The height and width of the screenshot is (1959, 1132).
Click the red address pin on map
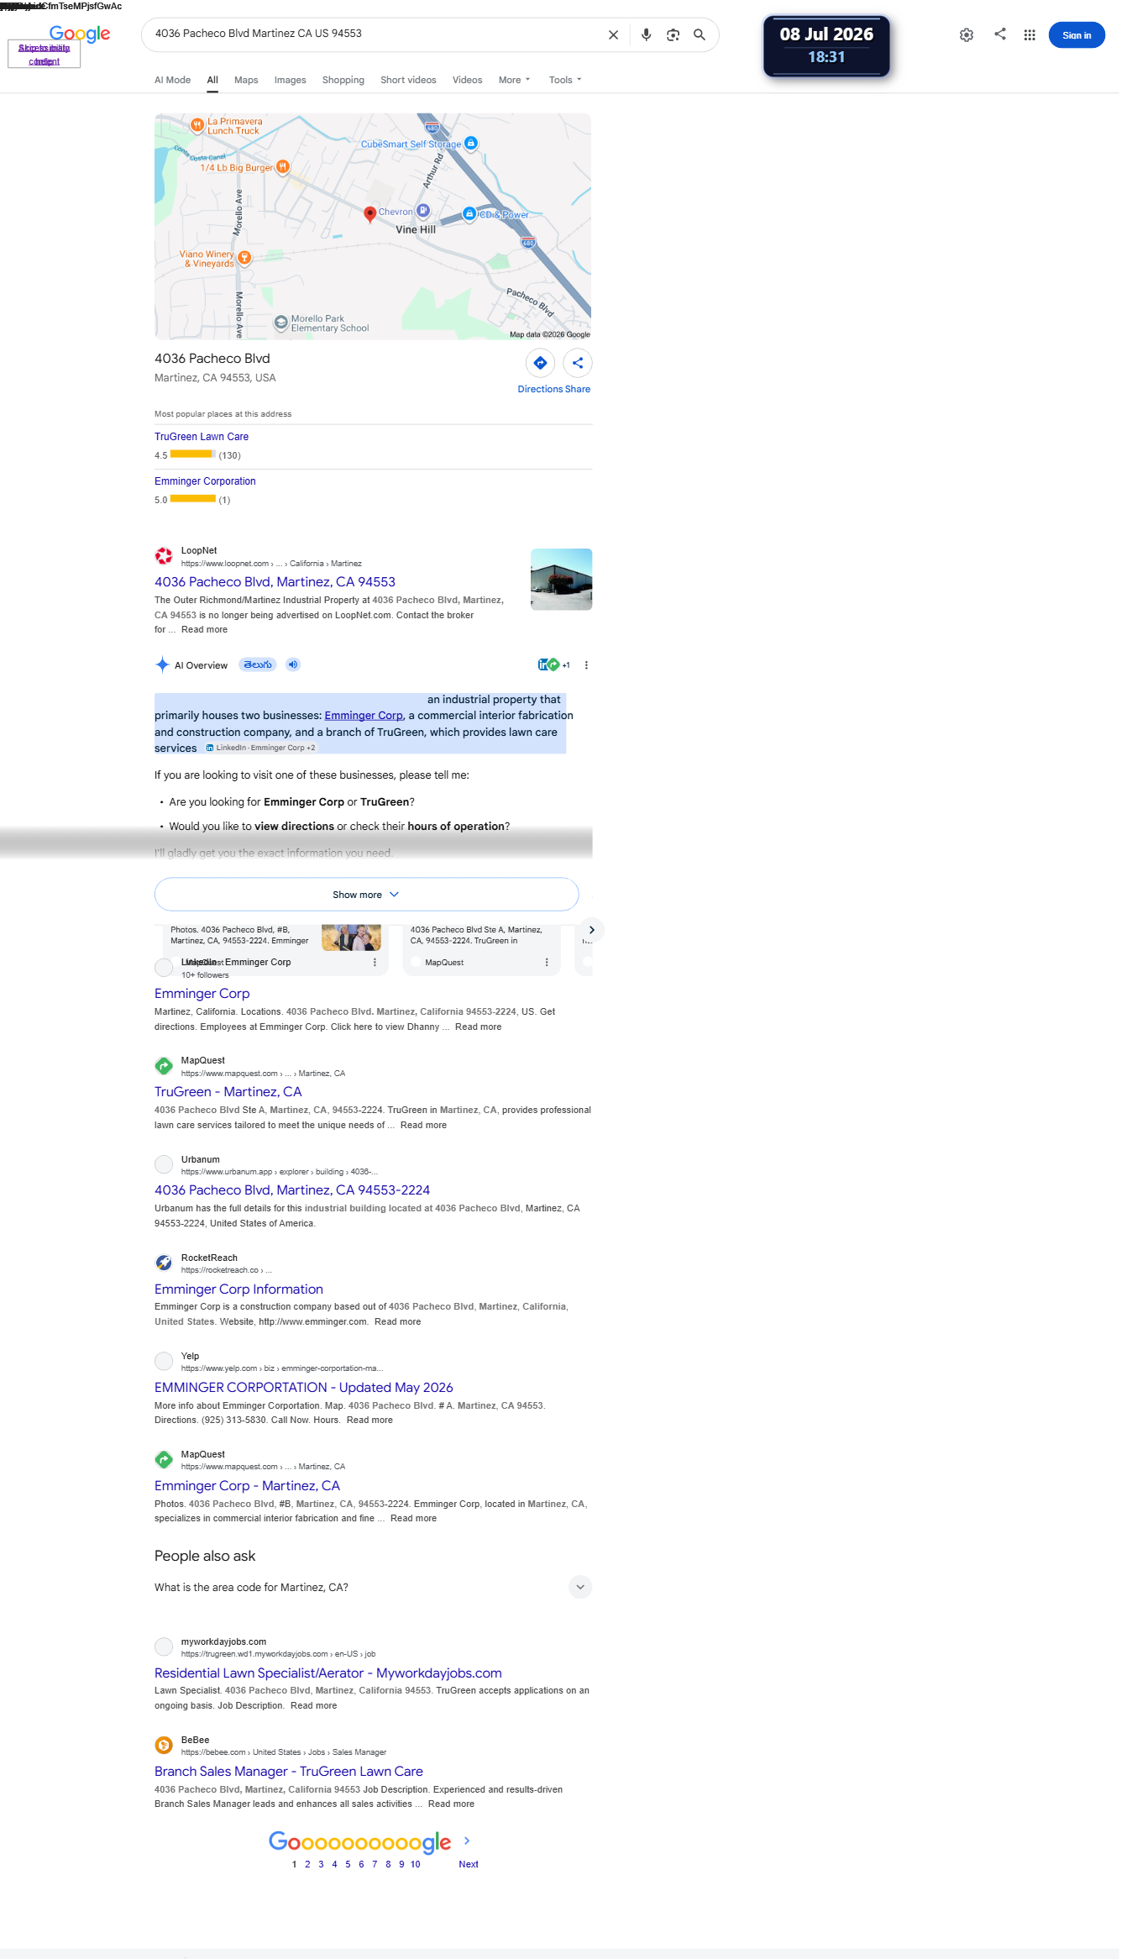pos(369,214)
